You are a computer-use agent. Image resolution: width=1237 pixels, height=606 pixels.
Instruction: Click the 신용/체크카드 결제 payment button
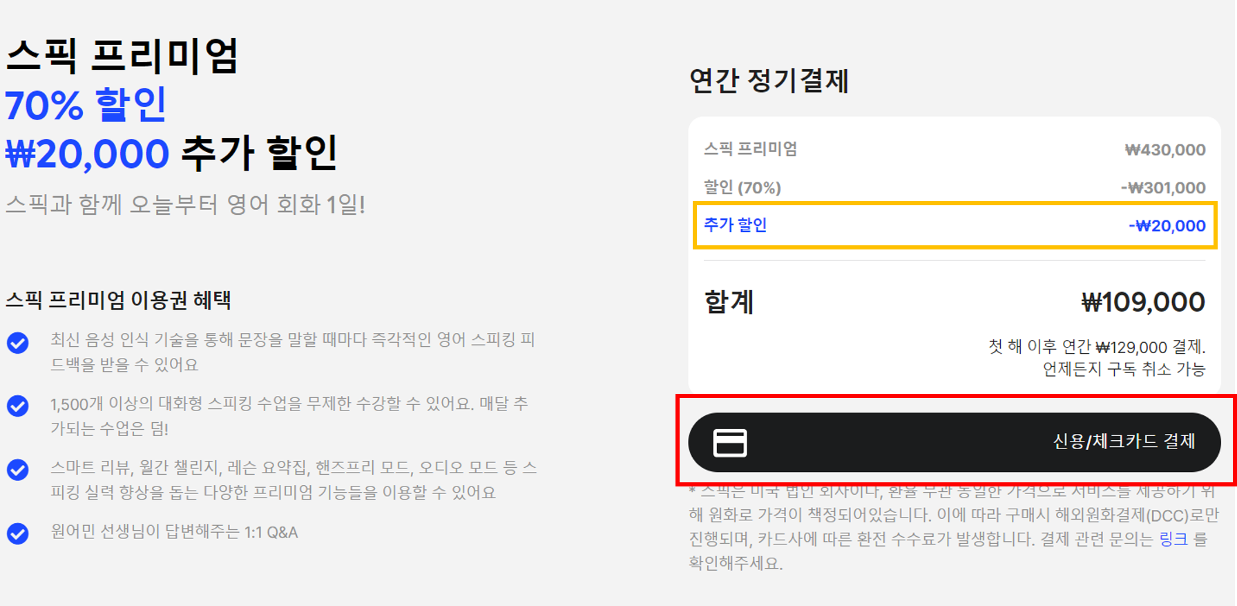955,442
